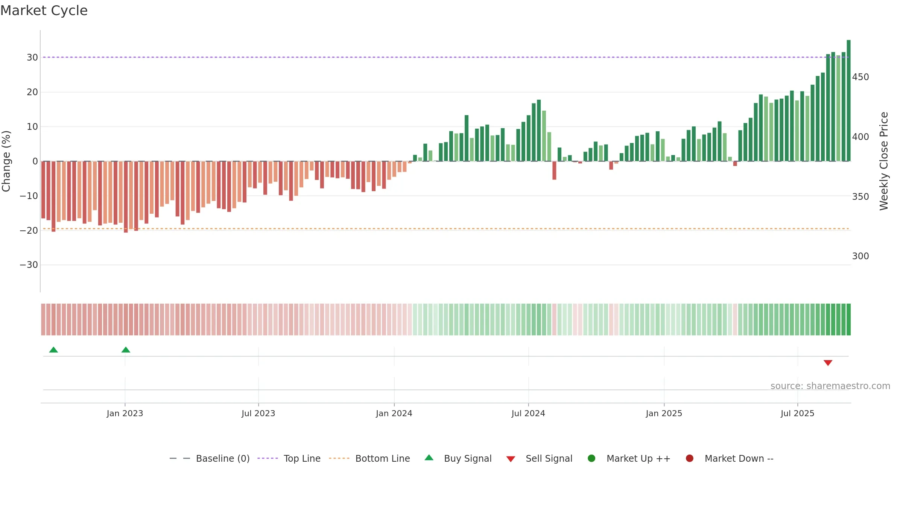Click the source: sharemaestro.com text

(x=830, y=386)
